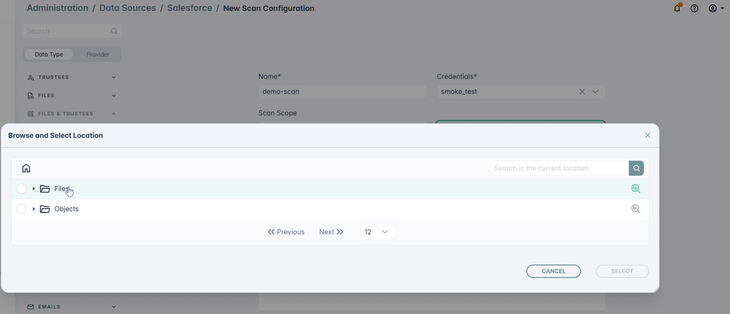Open the user account menu
Image resolution: width=730 pixels, height=314 pixels.
[716, 8]
